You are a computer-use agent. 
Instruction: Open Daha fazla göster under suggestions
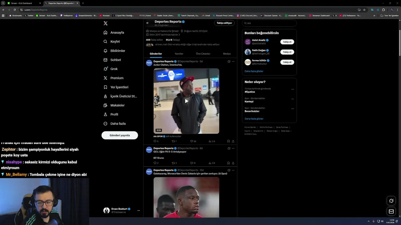coord(254,71)
